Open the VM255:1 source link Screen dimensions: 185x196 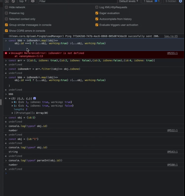(x=172, y=53)
